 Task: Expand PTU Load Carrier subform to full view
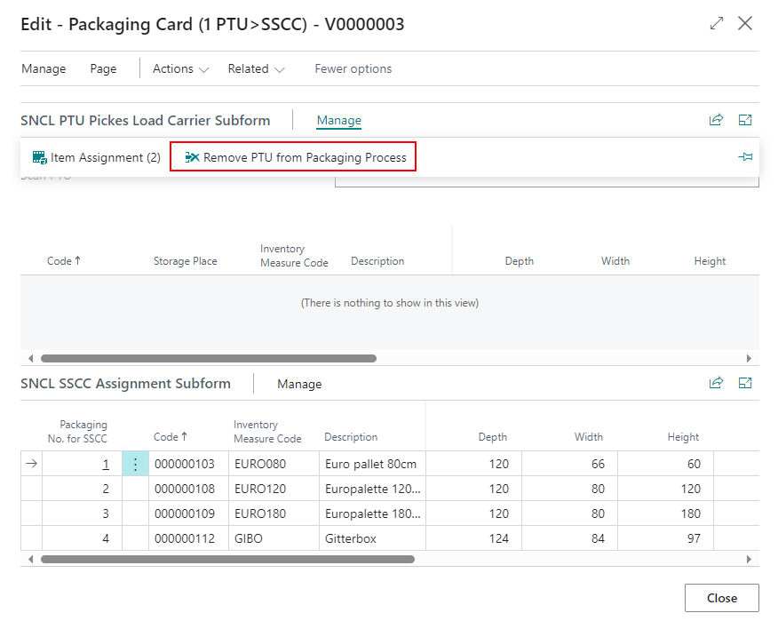pos(745,120)
